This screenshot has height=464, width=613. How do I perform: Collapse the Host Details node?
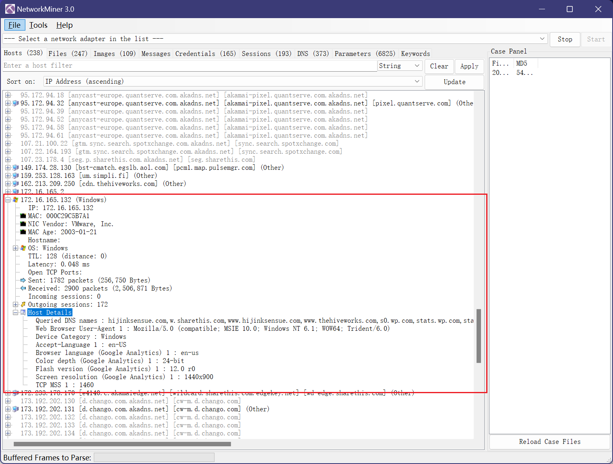pyautogui.click(x=15, y=312)
